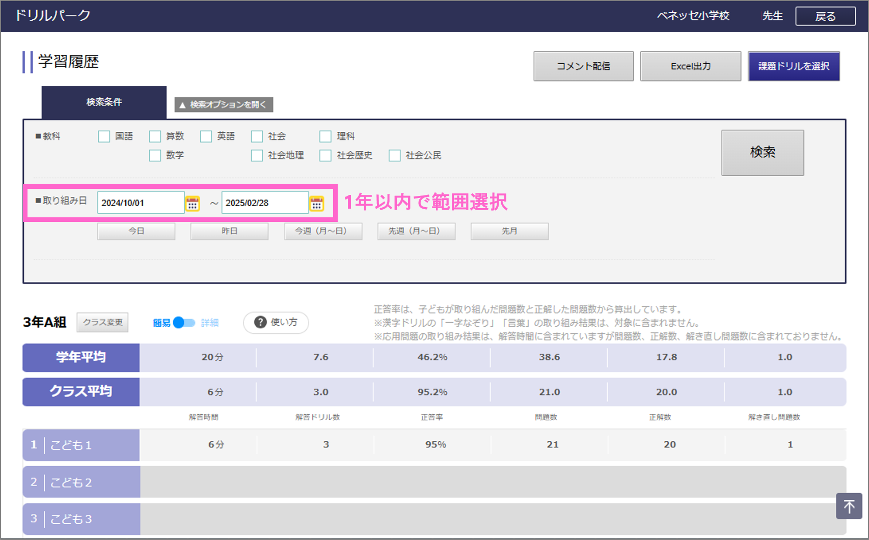
Task: Check the 社会公民 subject checkbox
Action: (x=394, y=155)
